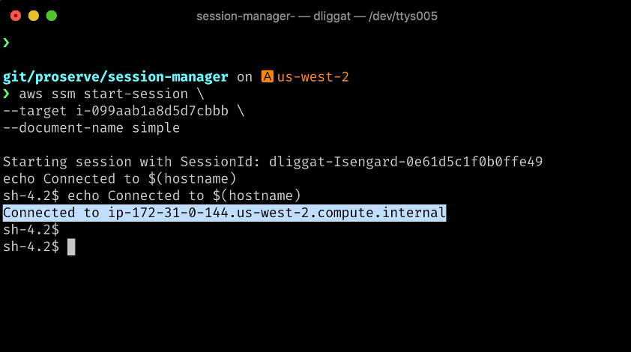
Task: Click the --target option text
Action: click(x=35, y=111)
